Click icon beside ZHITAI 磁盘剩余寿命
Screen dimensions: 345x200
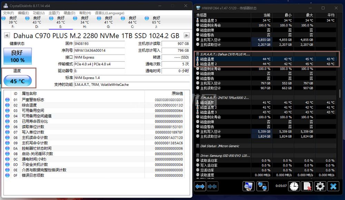tap(198, 117)
